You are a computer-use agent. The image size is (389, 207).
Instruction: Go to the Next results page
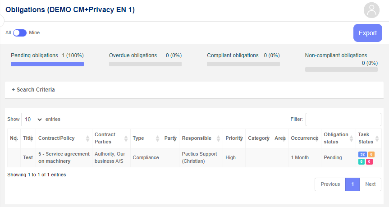(370, 184)
